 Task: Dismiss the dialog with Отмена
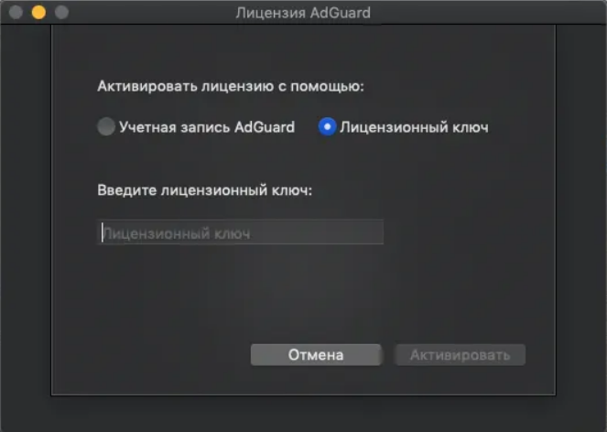(x=316, y=355)
